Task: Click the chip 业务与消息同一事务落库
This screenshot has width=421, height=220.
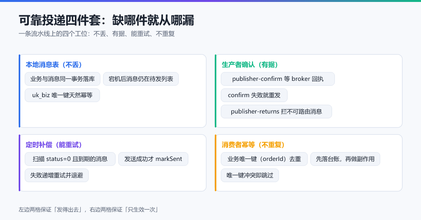Action: click(62, 79)
